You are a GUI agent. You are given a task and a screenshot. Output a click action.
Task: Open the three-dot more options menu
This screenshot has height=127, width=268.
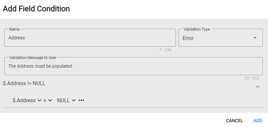pyautogui.click(x=81, y=100)
